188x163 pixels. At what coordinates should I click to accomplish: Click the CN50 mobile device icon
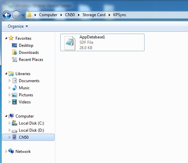click(x=14, y=137)
